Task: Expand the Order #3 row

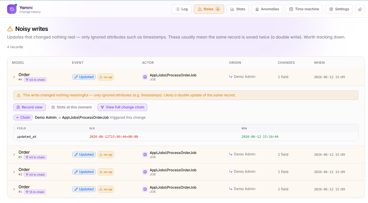Action: tap(14, 155)
